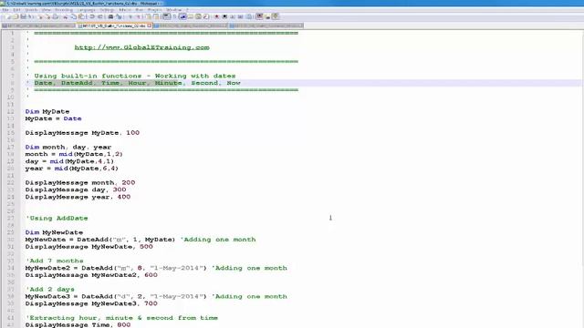Click the Save All toolbar icon
Screen dimensions: 584x328
(x=31, y=16)
